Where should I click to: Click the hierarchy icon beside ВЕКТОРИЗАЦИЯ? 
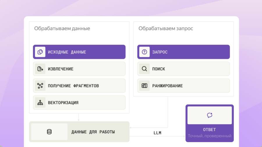pyautogui.click(x=40, y=103)
